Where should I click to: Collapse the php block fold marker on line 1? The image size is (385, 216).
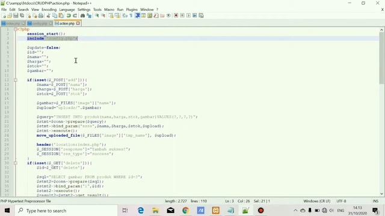[16, 29]
